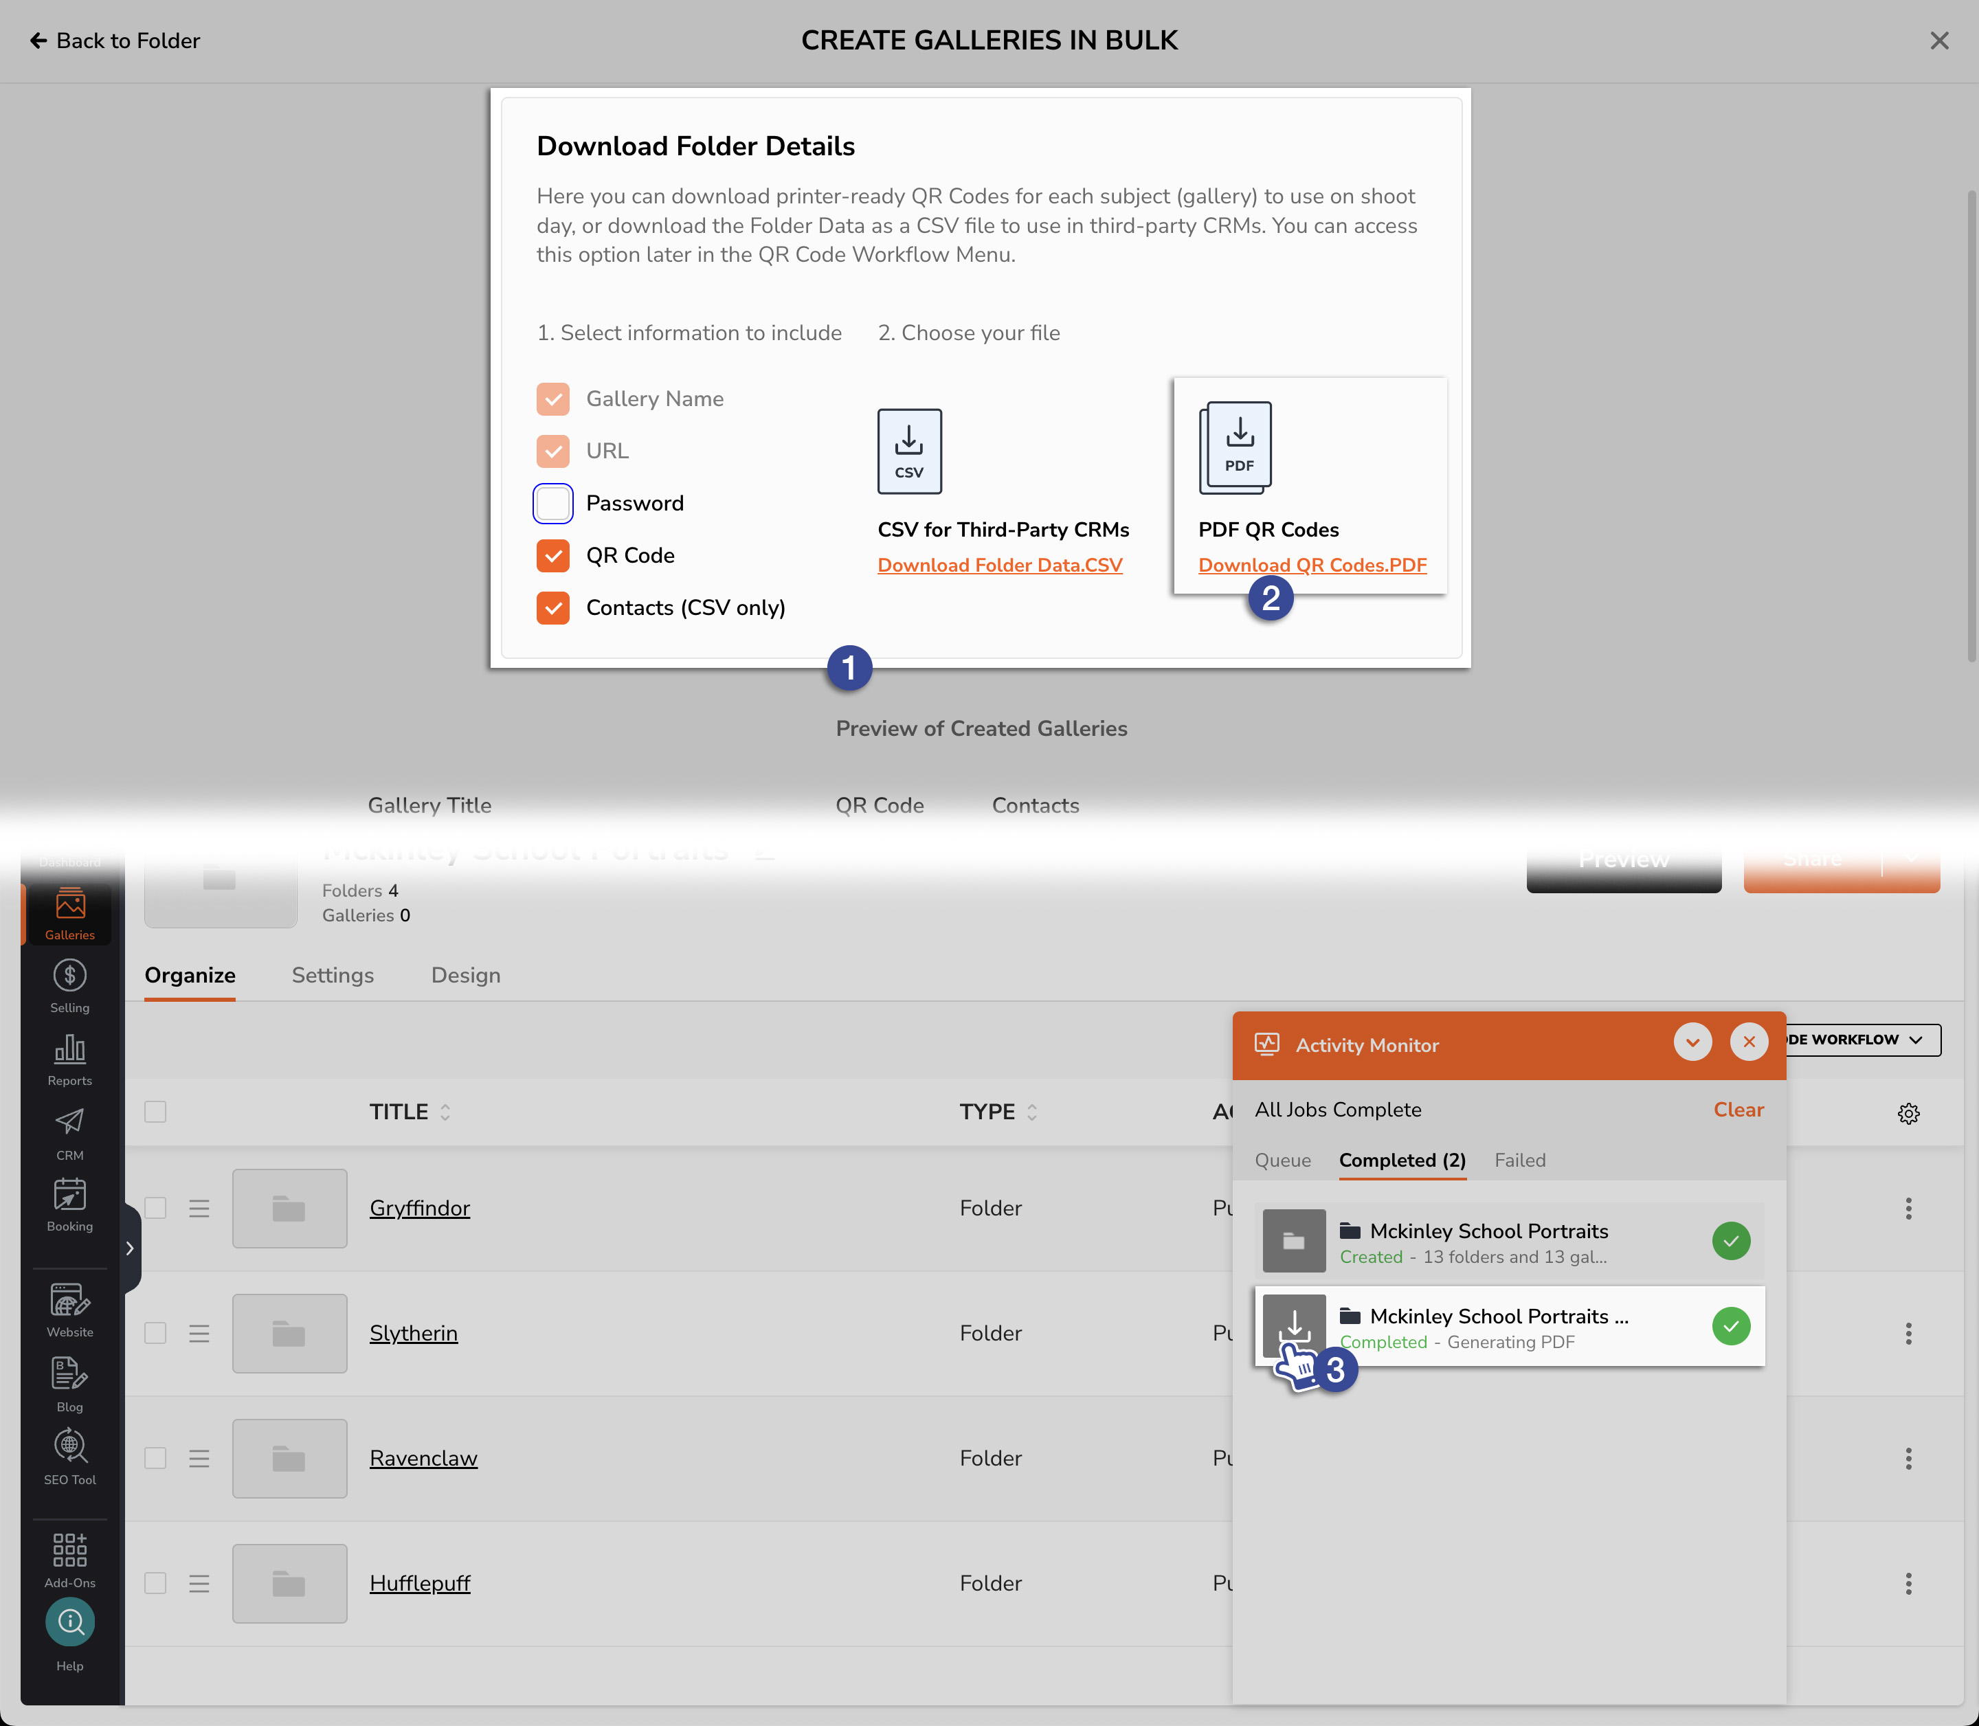The image size is (1979, 1726).
Task: Click the drag handle for Ravenclaw row
Action: click(x=199, y=1458)
